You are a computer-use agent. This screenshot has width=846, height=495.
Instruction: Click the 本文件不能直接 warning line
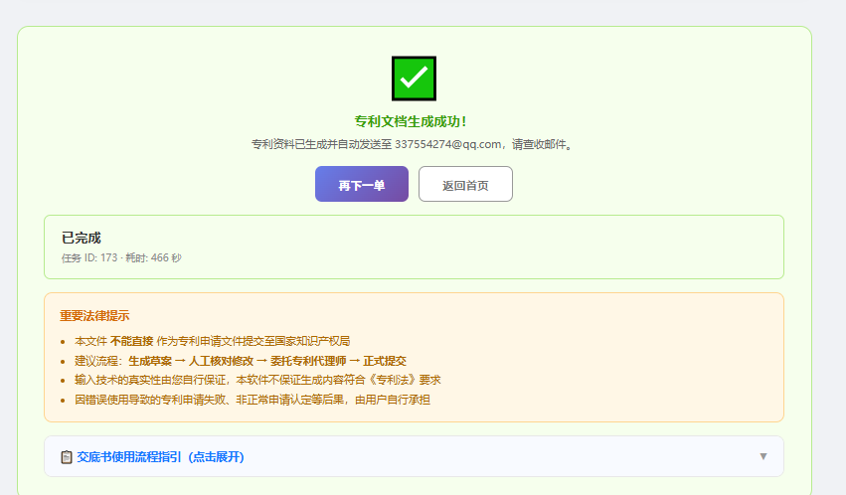212,341
